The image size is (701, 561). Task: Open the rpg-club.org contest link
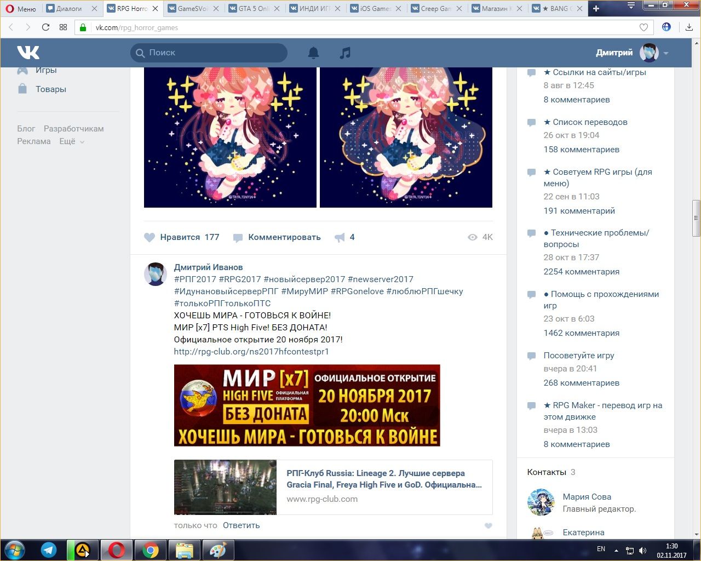251,352
